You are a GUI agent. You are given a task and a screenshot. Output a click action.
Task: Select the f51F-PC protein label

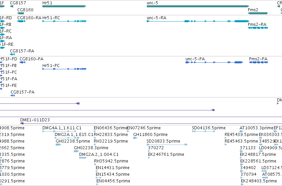pyautogui.click(x=9, y=72)
